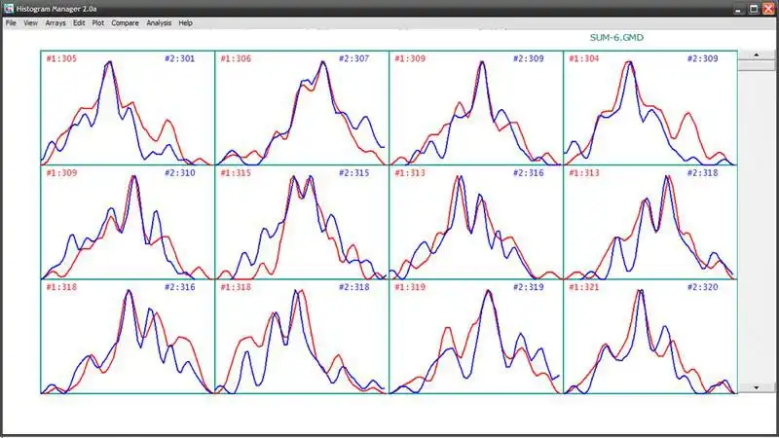
Task: Select the histogram panel with #2:316 and #1:313
Action: click(x=476, y=222)
